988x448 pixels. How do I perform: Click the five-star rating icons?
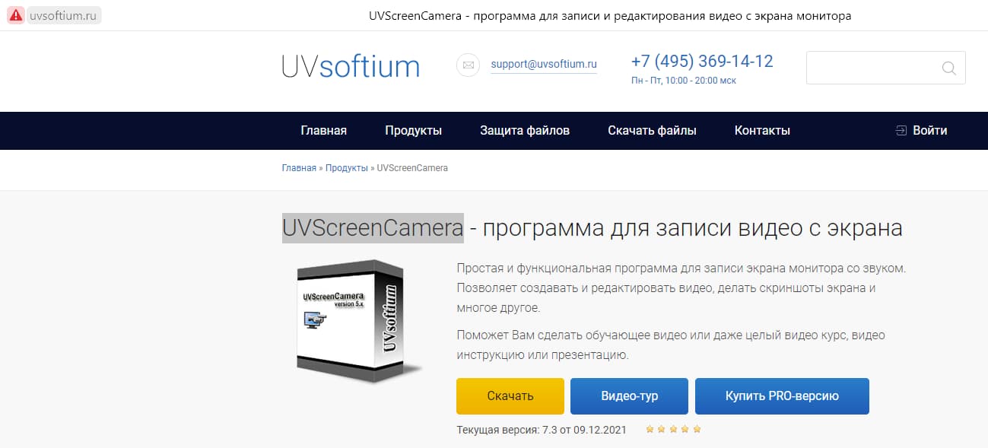673,430
